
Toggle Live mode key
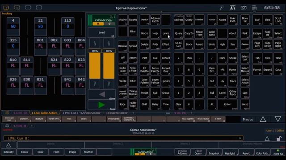257,20
